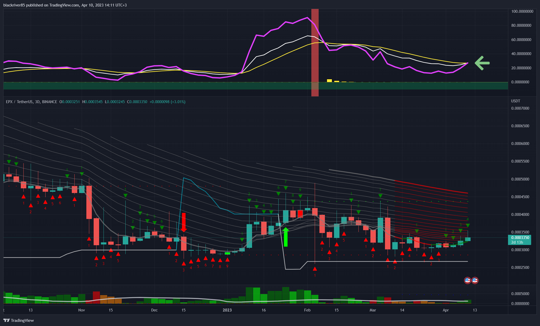This screenshot has width=540, height=326.
Task: Click the '14' label on the time axis
Action: (402, 310)
